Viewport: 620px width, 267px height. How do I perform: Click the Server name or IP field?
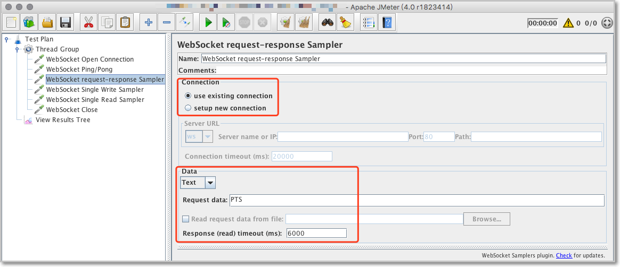(343, 136)
